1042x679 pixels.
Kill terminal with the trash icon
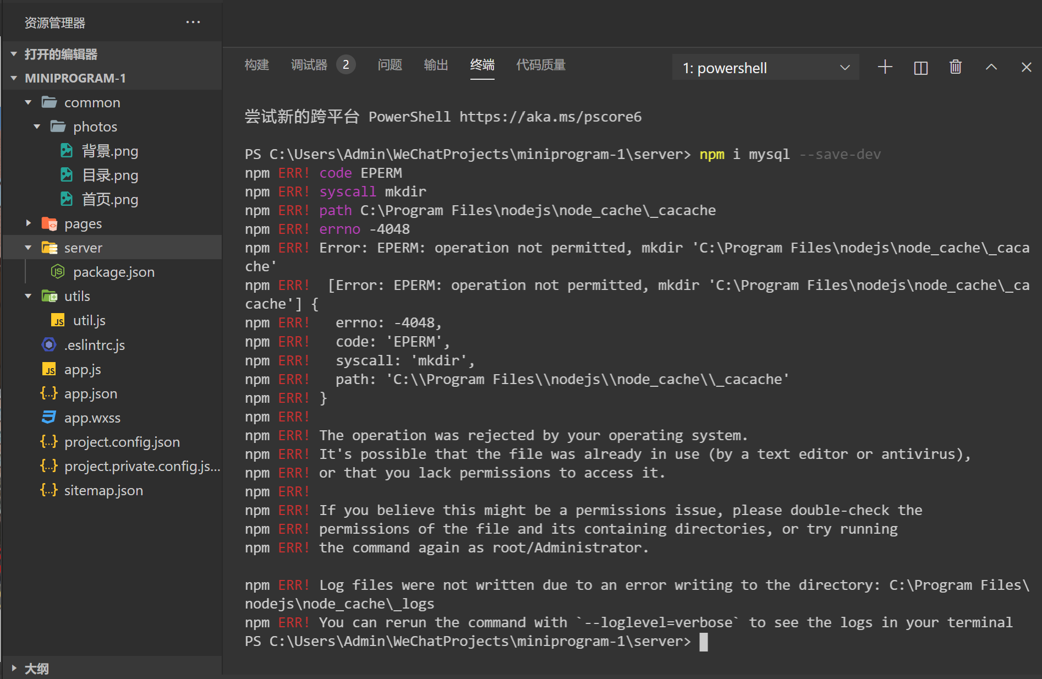(956, 67)
